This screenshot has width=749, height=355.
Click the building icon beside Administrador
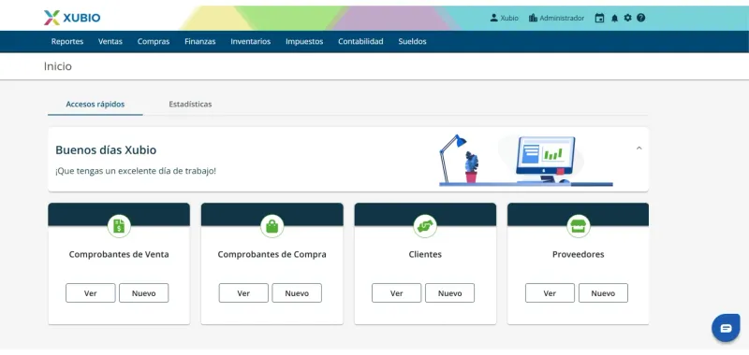click(x=533, y=18)
